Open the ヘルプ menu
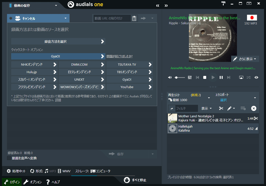 (53, 182)
